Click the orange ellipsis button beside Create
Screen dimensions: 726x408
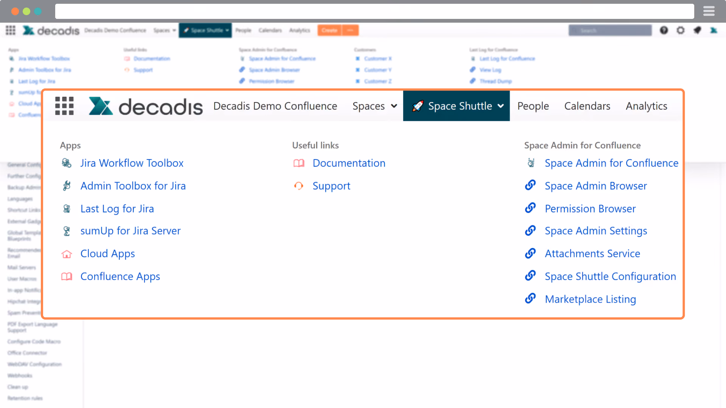[350, 30]
